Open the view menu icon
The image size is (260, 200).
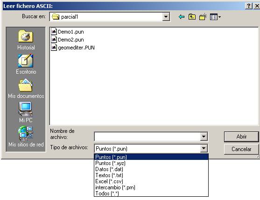[215, 17]
